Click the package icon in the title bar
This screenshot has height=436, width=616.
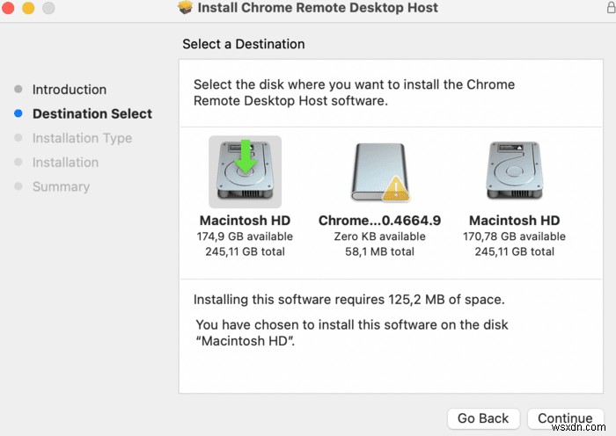point(185,9)
